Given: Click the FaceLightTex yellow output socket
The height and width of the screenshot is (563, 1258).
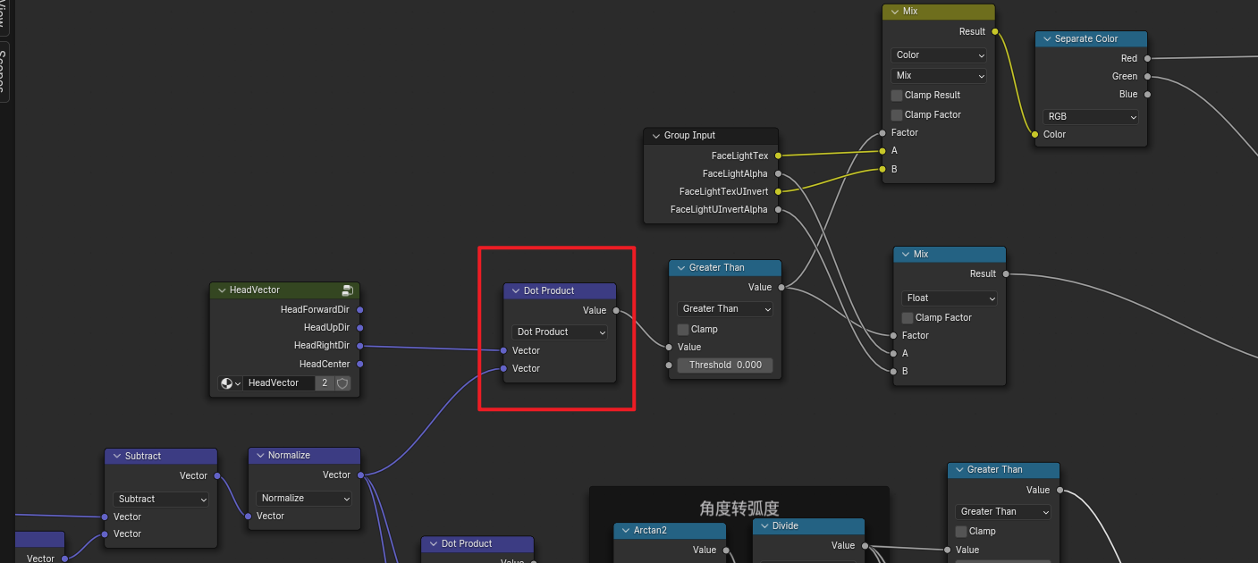Looking at the screenshot, I should [778, 156].
